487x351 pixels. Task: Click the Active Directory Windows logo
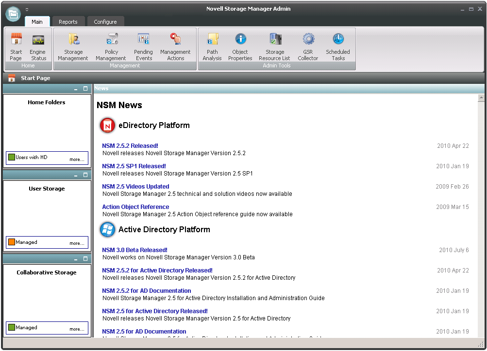coord(107,229)
